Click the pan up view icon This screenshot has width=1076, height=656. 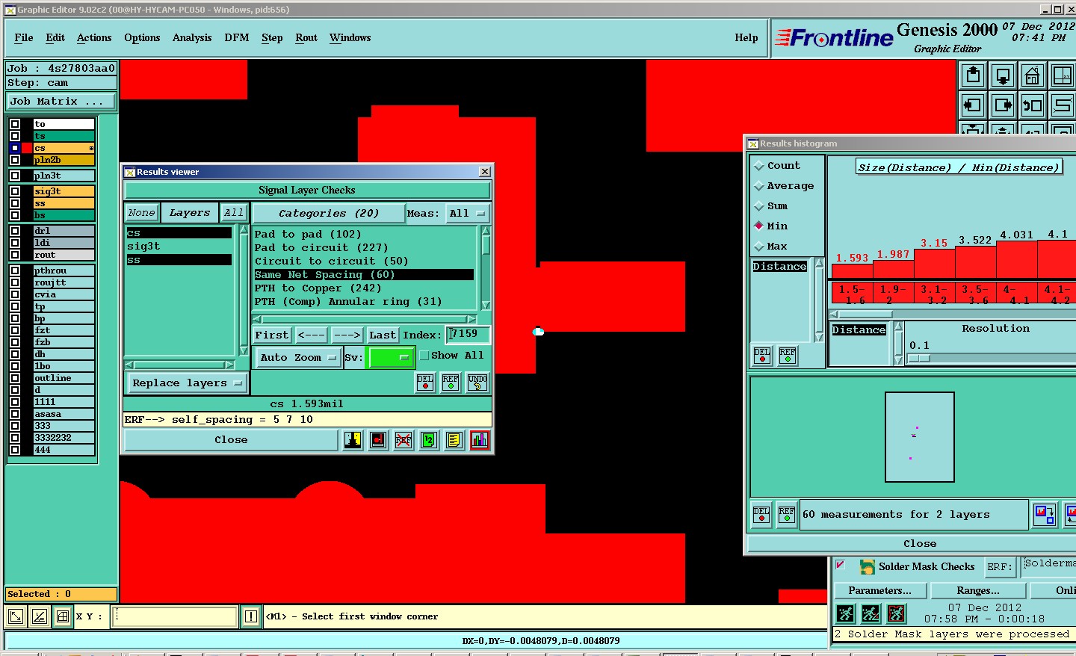[x=973, y=75]
